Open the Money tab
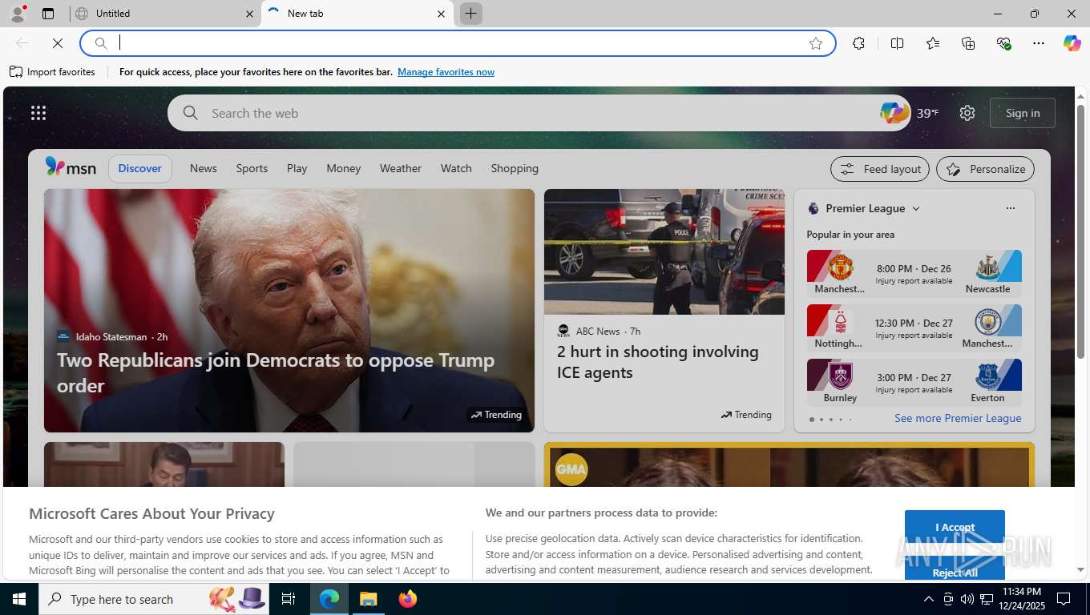Screen dimensions: 1090x615 344,168
